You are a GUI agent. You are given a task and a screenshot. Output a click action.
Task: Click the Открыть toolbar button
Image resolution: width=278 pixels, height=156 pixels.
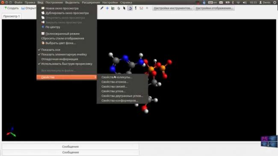(29, 8)
